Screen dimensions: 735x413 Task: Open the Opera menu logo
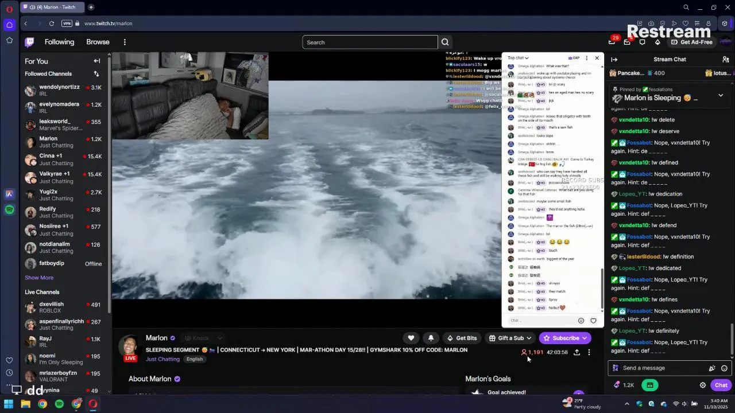pos(9,9)
